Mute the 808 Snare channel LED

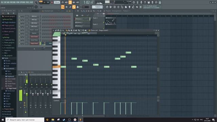pyautogui.click(x=20, y=26)
